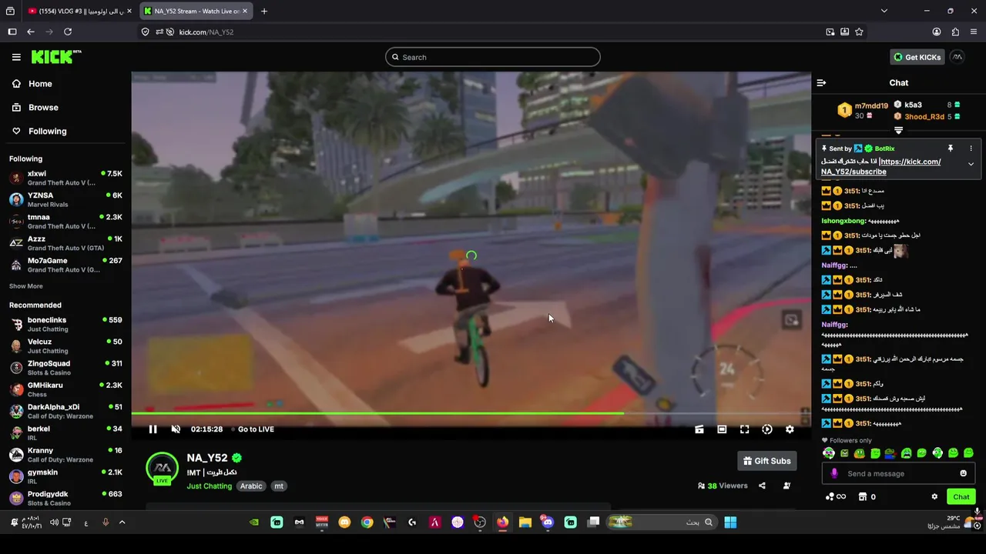
Task: Open the emoji picker in chat
Action: tap(963, 473)
